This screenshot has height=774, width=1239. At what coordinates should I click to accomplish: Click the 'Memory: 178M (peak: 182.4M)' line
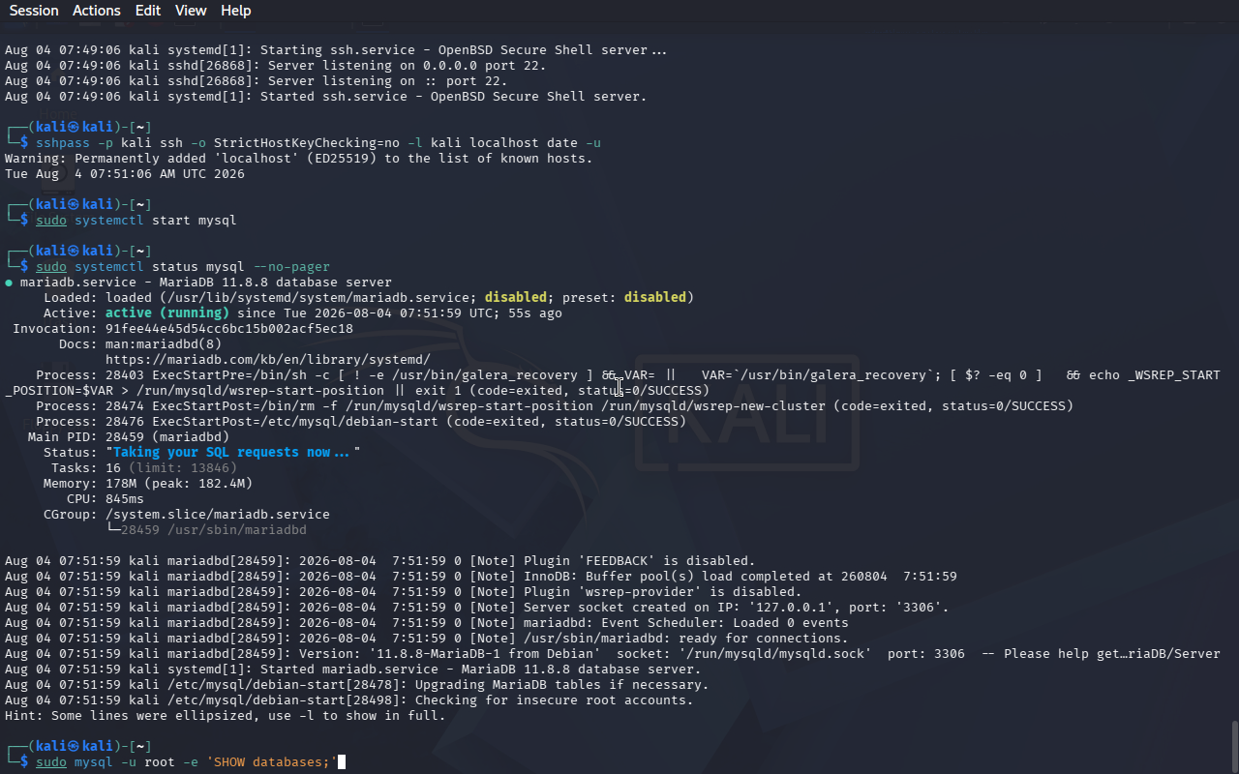[x=148, y=483]
